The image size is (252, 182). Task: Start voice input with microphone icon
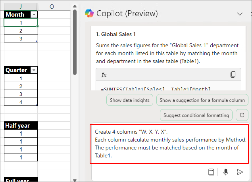point(226,172)
